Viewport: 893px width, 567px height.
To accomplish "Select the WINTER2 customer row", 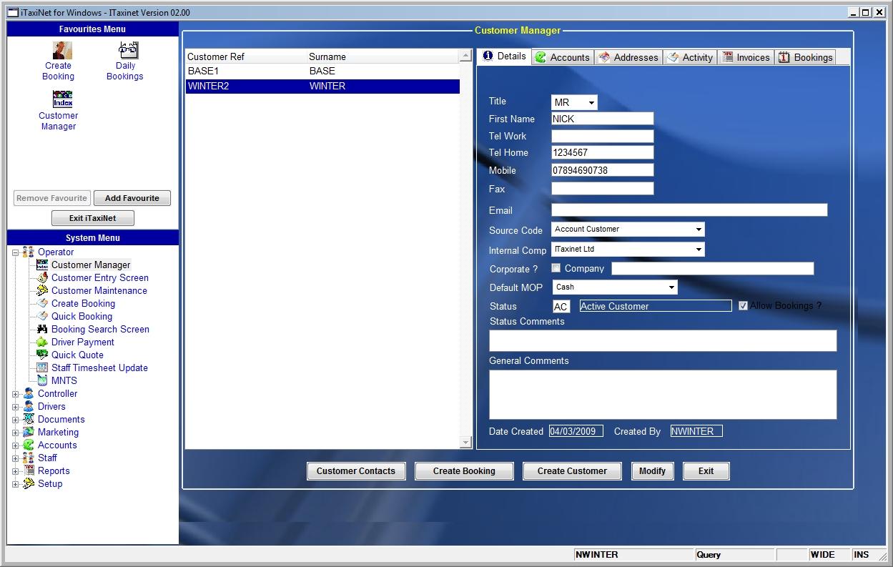I will (x=322, y=86).
